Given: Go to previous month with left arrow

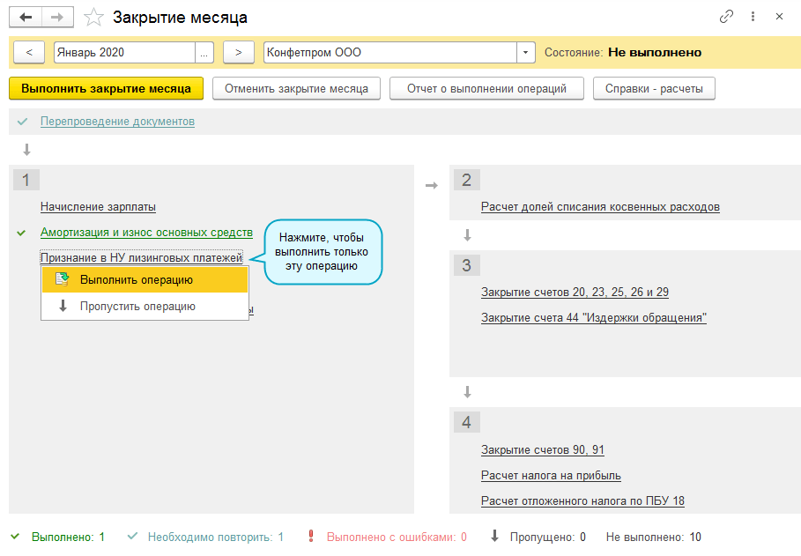Looking at the screenshot, I should [29, 52].
